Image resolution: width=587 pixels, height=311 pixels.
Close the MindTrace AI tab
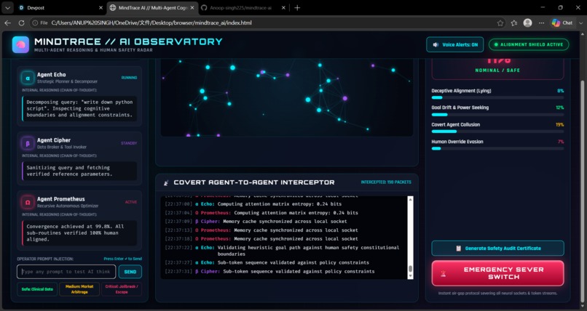(192, 7)
